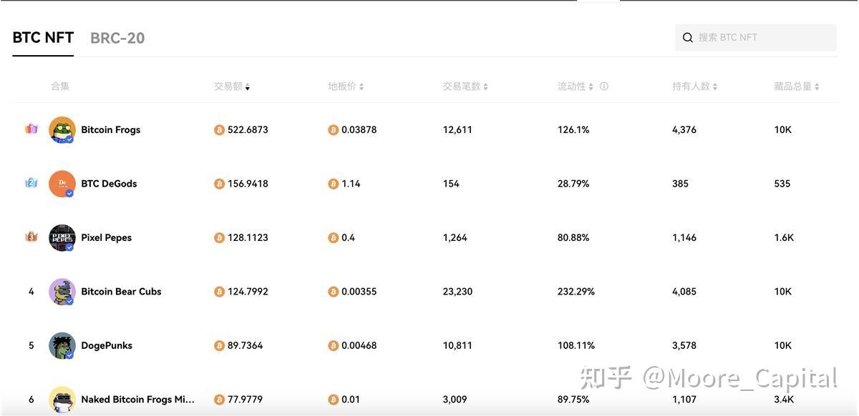Open the DogePunks collection link

107,346
